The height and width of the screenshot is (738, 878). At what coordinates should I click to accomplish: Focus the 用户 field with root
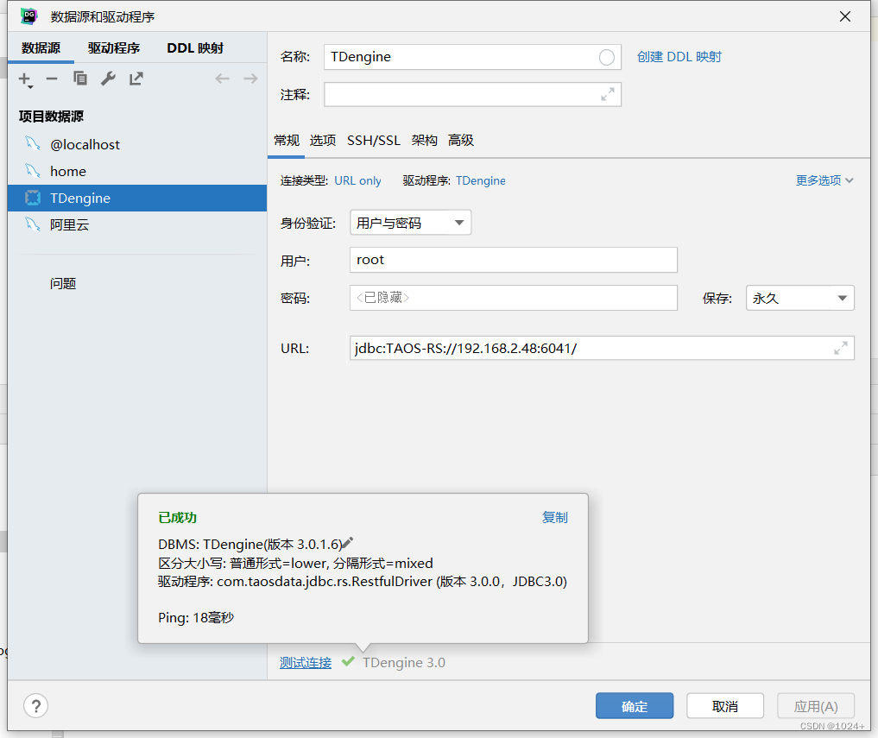click(514, 260)
